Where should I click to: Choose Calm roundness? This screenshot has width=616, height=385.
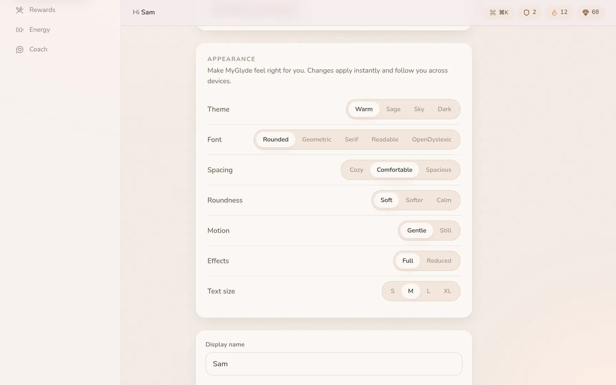pyautogui.click(x=444, y=200)
